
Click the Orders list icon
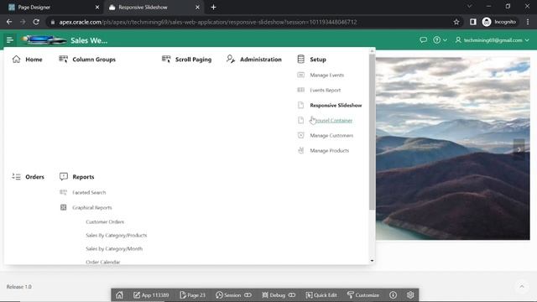[x=16, y=177]
